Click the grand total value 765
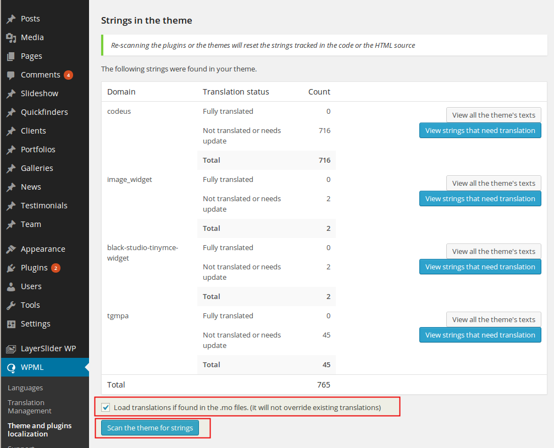 [323, 385]
